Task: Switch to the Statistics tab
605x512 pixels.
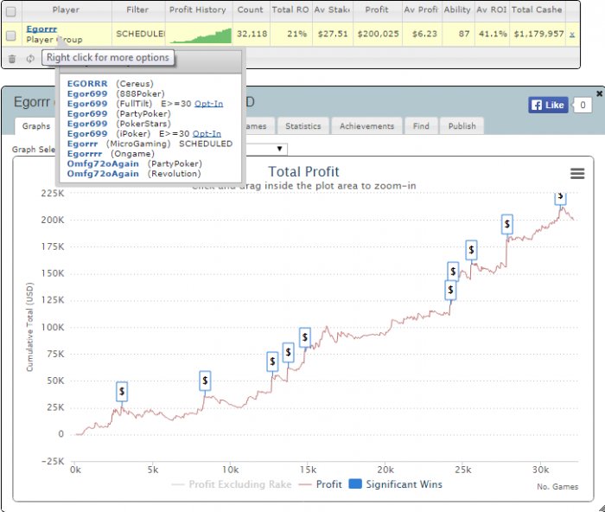Action: tap(302, 126)
